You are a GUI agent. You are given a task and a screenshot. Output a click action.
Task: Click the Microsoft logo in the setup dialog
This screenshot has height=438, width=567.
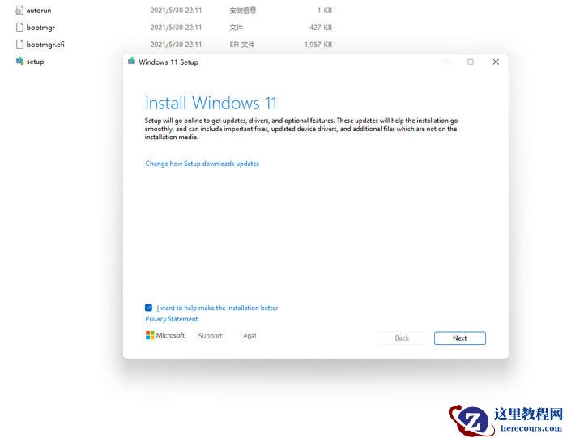click(x=165, y=335)
